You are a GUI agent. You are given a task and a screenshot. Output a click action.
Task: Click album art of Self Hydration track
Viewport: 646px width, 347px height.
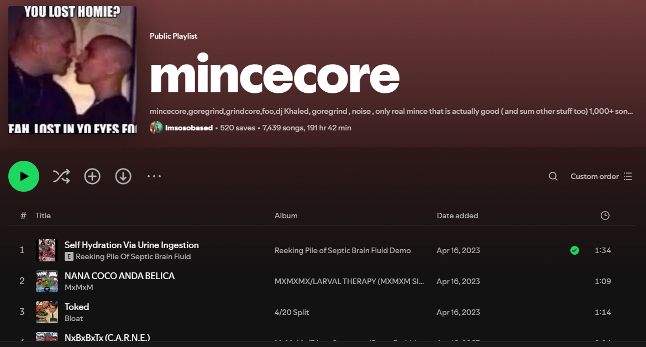tap(47, 250)
